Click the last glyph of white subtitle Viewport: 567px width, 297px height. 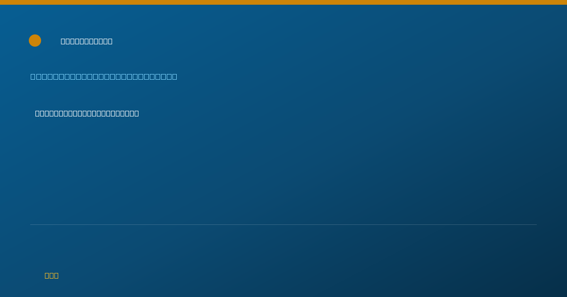137,113
